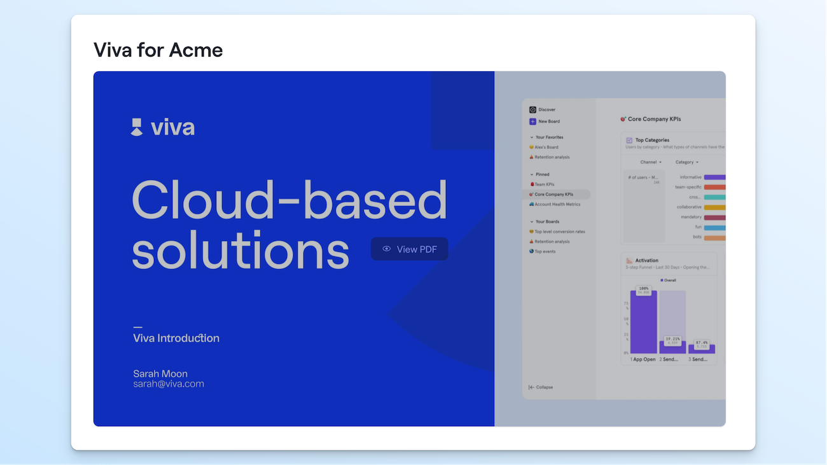Click the presenter name "Sarah Moon"
Viewport: 827px width, 465px height.
pos(160,373)
